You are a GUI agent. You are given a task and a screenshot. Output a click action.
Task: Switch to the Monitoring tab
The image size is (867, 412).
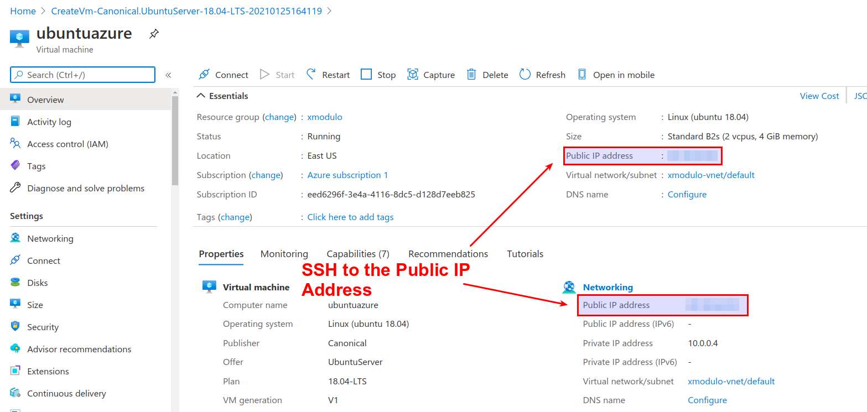click(x=284, y=254)
